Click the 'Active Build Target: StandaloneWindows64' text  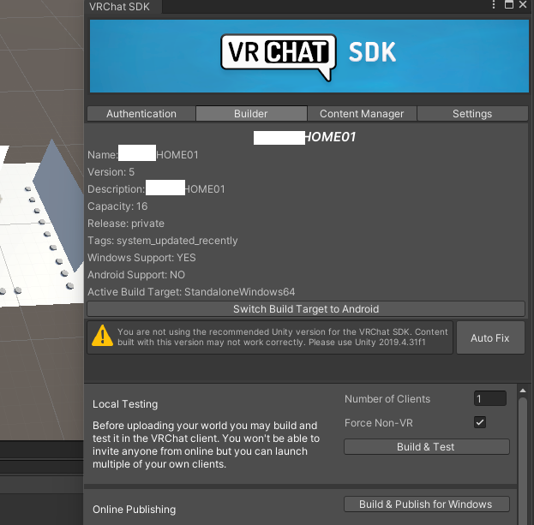pyautogui.click(x=191, y=292)
